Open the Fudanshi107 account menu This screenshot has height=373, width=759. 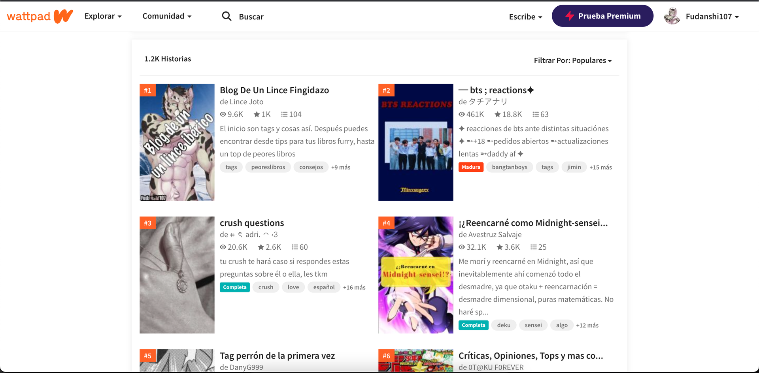tap(712, 17)
